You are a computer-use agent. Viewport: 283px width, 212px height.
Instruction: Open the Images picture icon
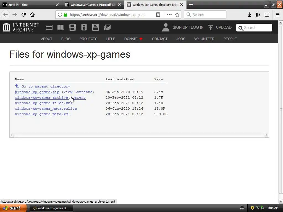point(107,27)
